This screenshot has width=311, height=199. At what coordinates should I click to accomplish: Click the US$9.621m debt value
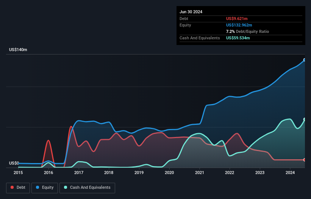237,19
